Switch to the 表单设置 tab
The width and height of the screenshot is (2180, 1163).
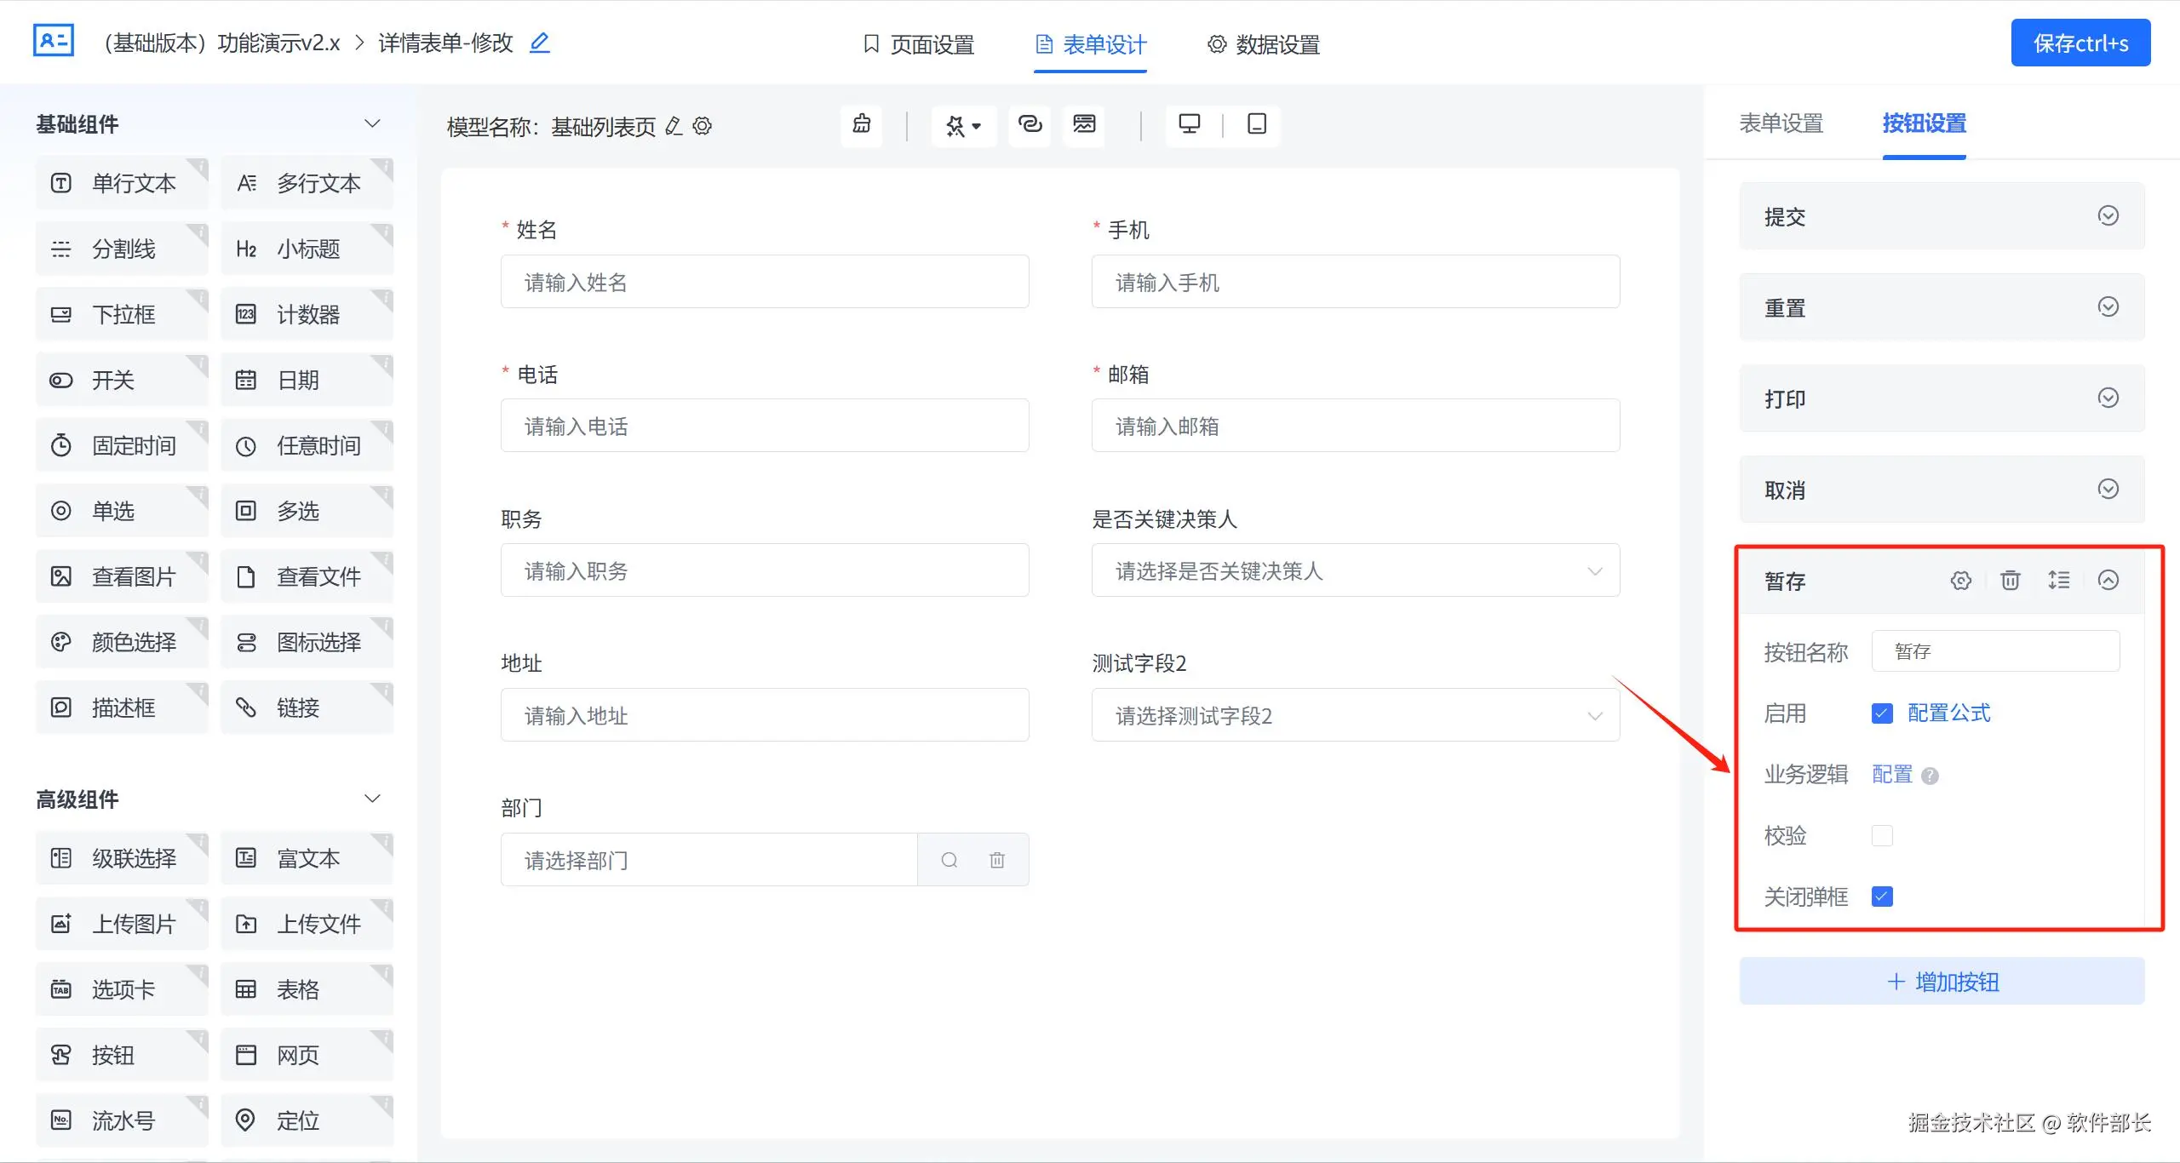pyautogui.click(x=1781, y=123)
